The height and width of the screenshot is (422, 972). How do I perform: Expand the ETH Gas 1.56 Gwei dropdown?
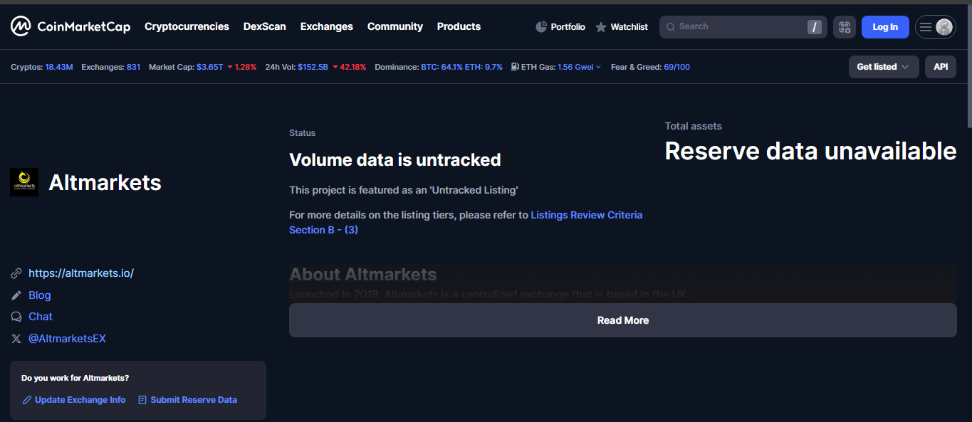click(x=579, y=67)
